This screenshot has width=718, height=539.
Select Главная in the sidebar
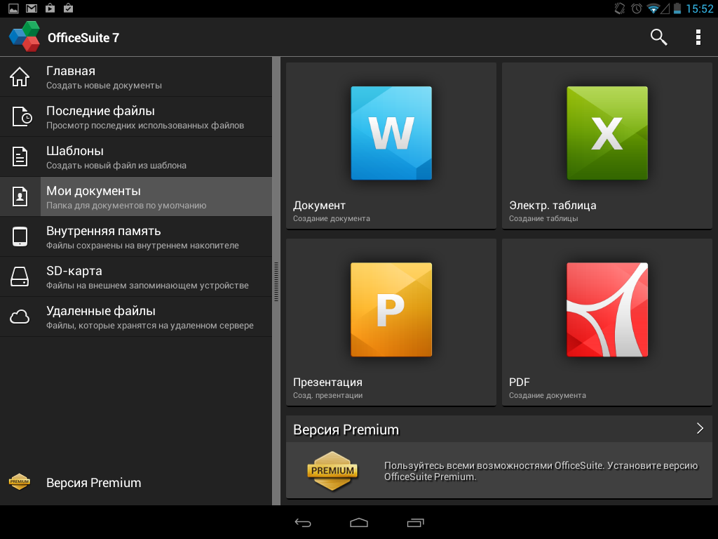pyautogui.click(x=136, y=77)
